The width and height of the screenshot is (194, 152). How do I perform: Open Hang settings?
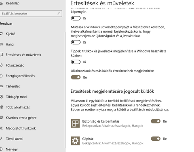[10, 44]
